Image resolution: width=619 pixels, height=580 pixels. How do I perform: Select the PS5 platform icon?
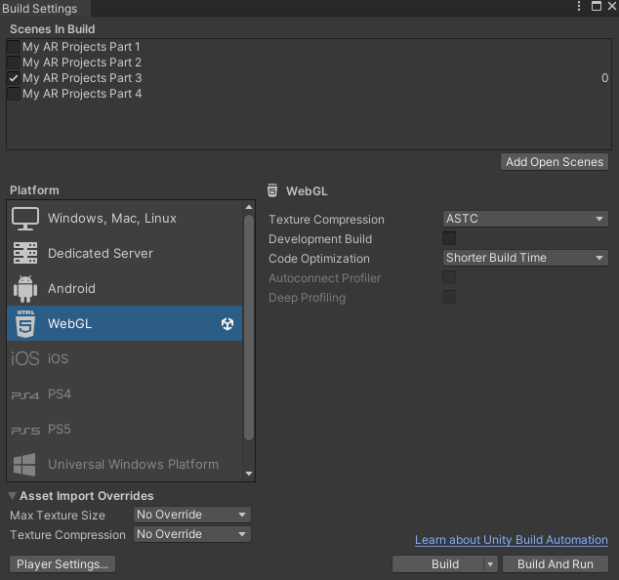tap(25, 430)
